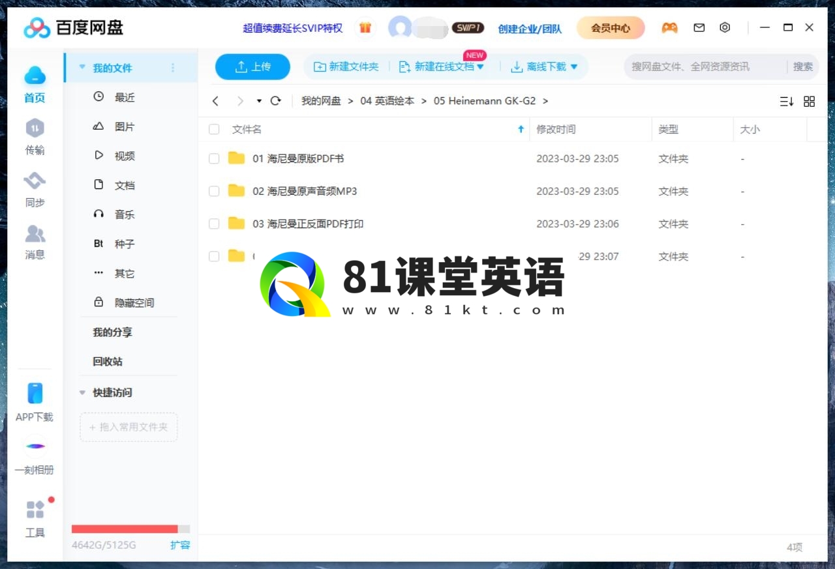Open the 消息 messages icon
835x569 pixels.
(35, 233)
